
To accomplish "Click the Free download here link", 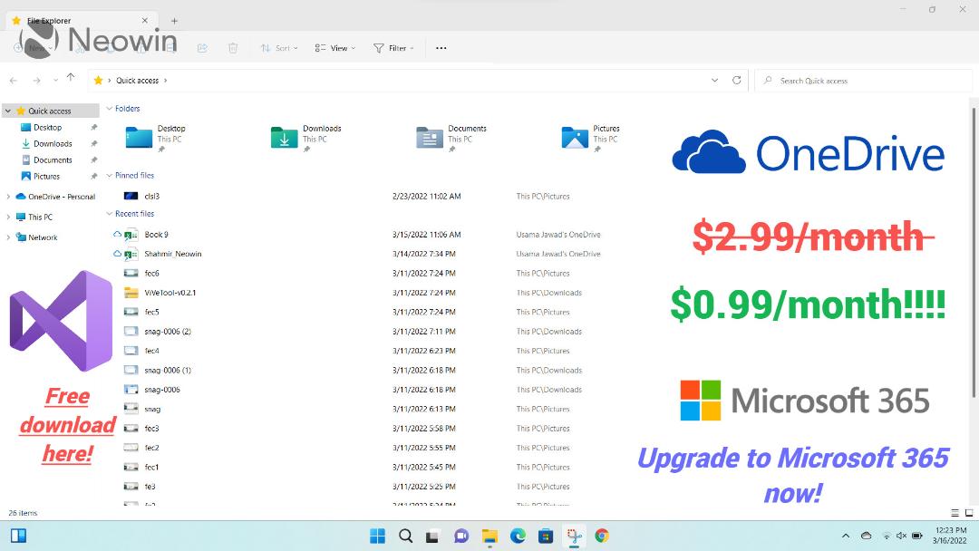I will coord(67,425).
